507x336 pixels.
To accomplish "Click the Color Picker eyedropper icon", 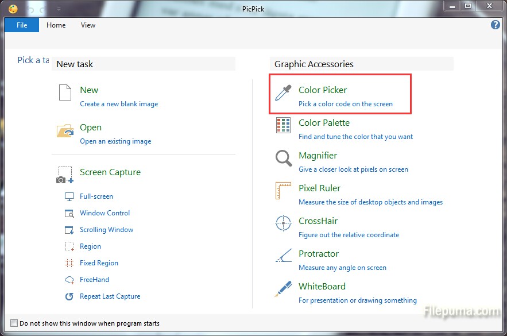I will pyautogui.click(x=283, y=93).
